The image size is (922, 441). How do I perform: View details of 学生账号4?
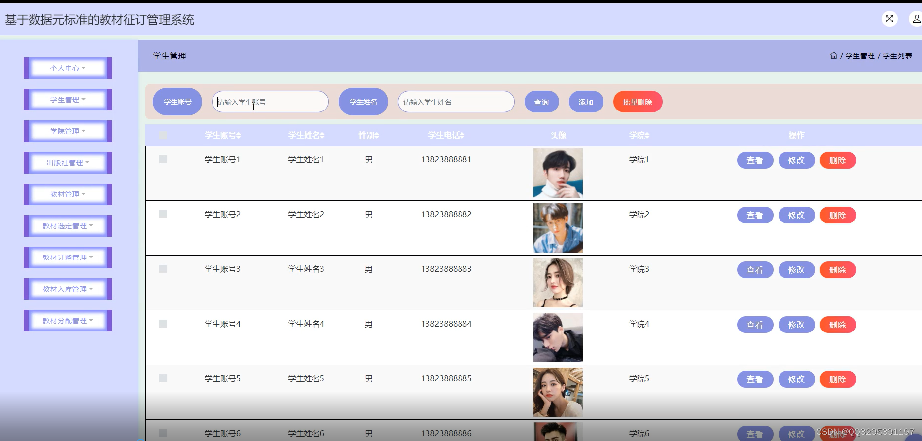(x=755, y=325)
